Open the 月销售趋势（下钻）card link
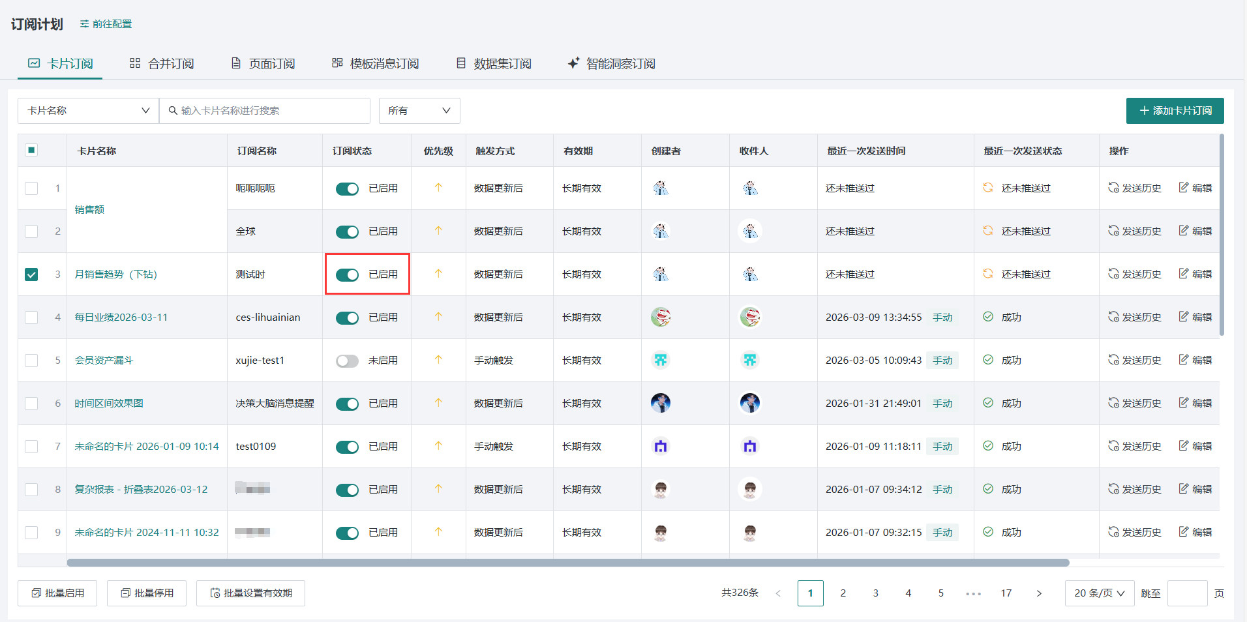This screenshot has height=622, width=1247. [116, 274]
